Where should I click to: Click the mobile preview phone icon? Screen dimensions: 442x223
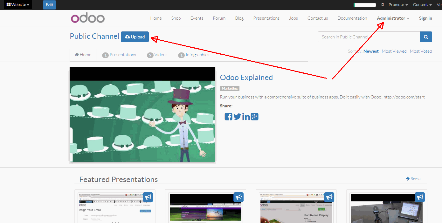pyautogui.click(x=383, y=5)
